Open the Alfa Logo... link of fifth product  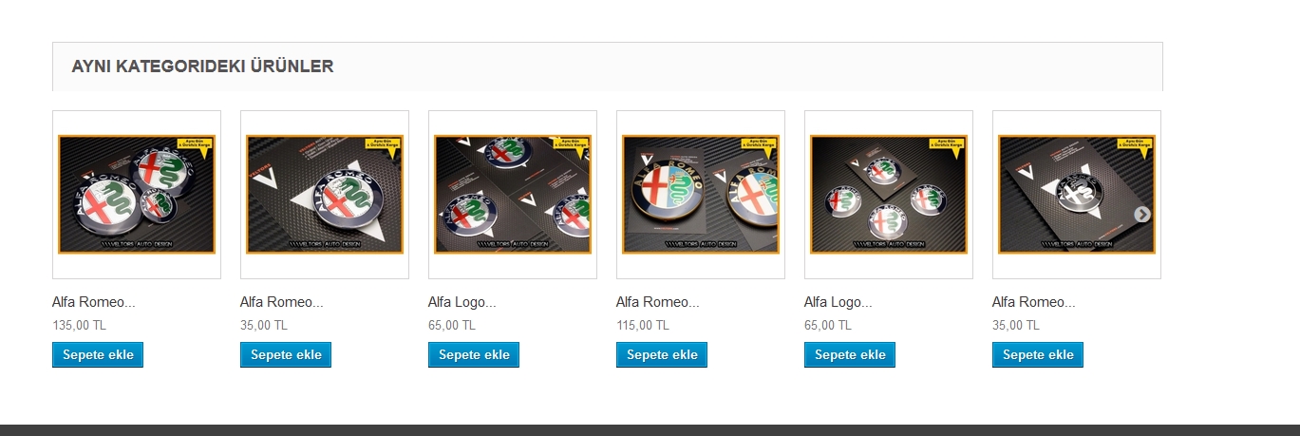[x=838, y=302]
